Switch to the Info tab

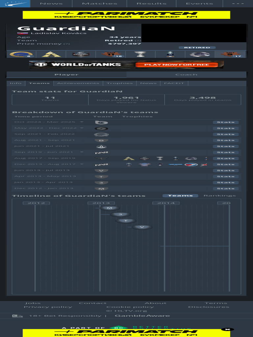(x=16, y=83)
